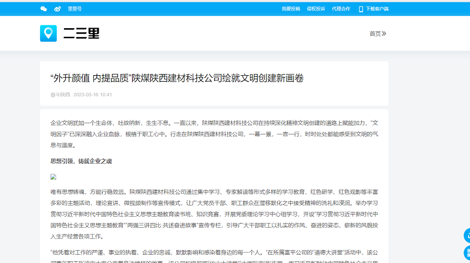Click the broken image placeholder in article
Viewport: 470px width, 263px height.
[53, 176]
